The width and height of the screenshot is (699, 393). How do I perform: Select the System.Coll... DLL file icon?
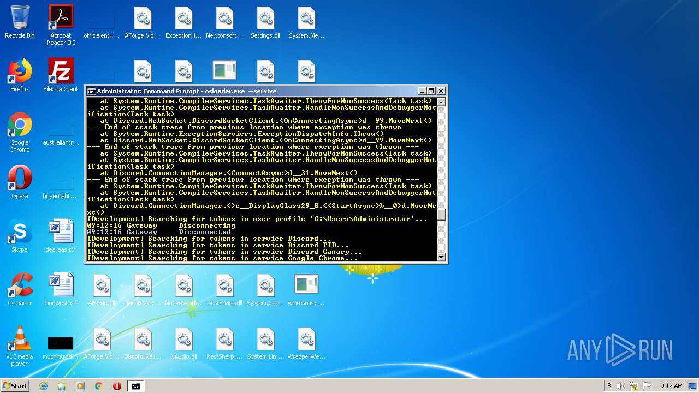click(x=265, y=290)
